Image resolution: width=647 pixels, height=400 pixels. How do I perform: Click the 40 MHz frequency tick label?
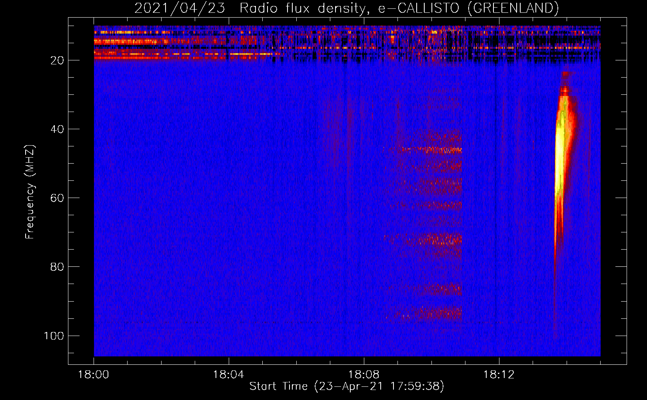tap(57, 129)
